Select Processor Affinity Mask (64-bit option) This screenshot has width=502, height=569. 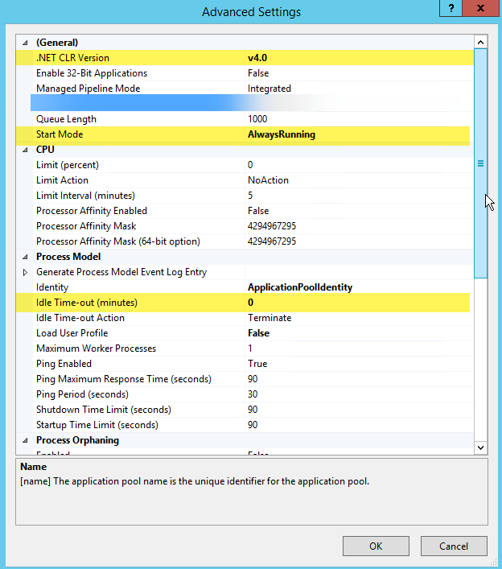click(118, 241)
